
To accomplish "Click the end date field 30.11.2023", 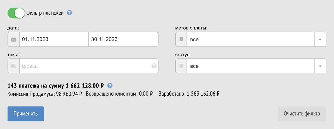I will point(123,39).
